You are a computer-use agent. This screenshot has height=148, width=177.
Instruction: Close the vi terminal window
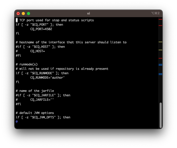[x=18, y=14]
